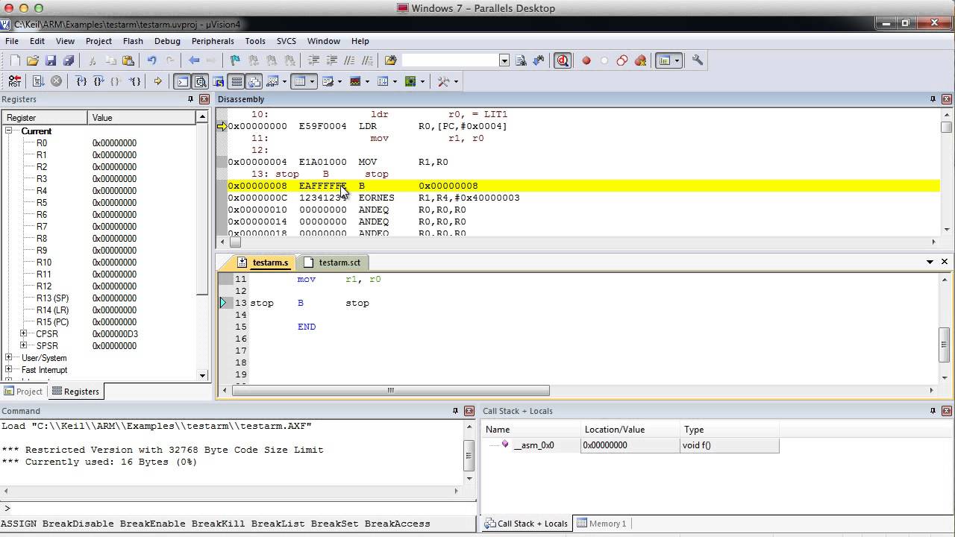
Task: Click the Kill All Breakpoints icon
Action: point(640,60)
